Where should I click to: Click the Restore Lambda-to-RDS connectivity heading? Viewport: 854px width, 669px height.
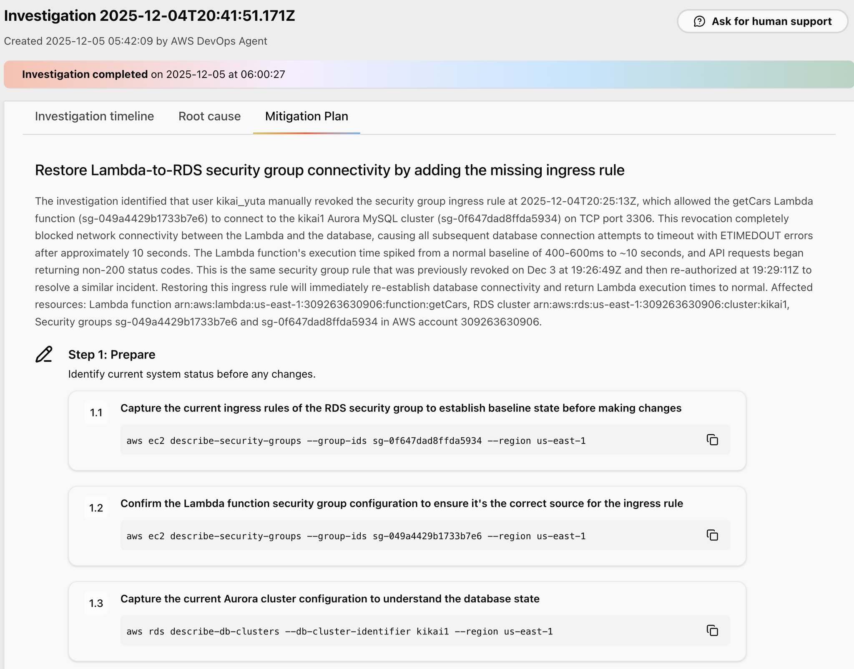(329, 170)
